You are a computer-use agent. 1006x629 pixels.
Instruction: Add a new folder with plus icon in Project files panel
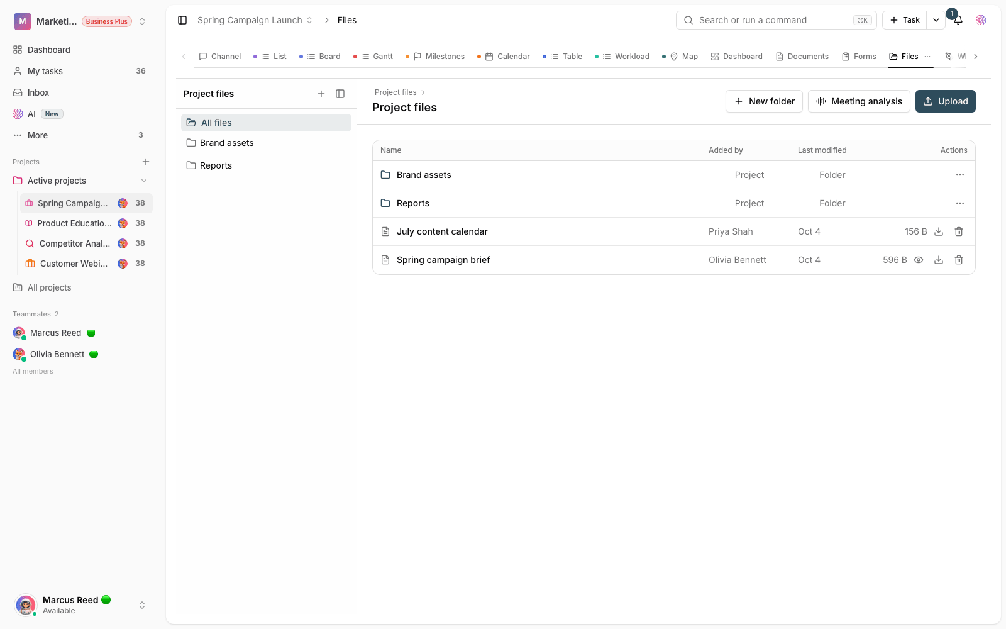(x=321, y=94)
